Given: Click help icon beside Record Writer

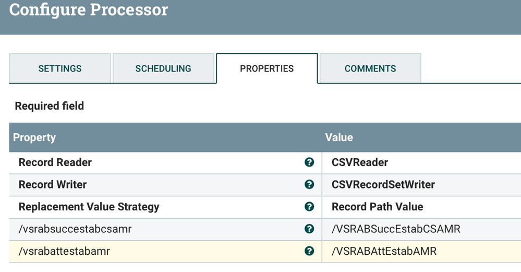Looking at the screenshot, I should click(x=309, y=184).
